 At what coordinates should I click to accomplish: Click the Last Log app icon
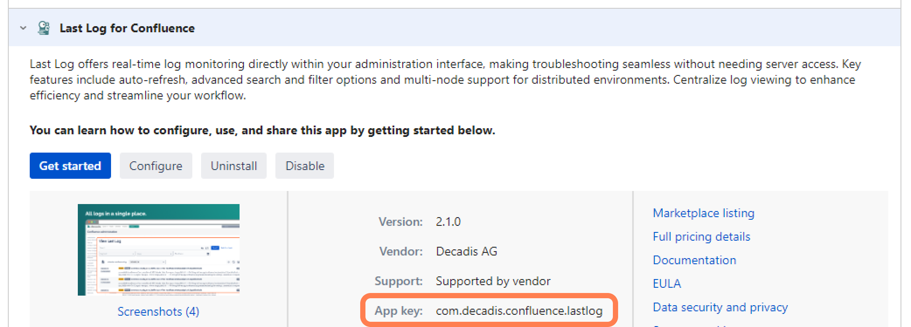[44, 28]
